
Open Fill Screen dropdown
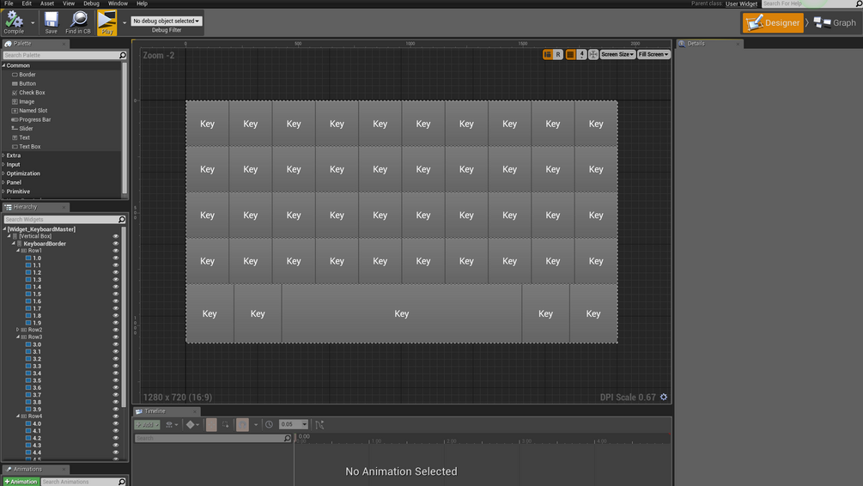[653, 54]
